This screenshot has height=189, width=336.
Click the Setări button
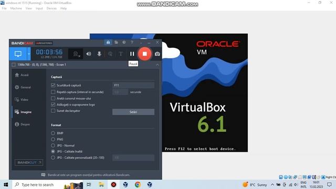point(133,112)
